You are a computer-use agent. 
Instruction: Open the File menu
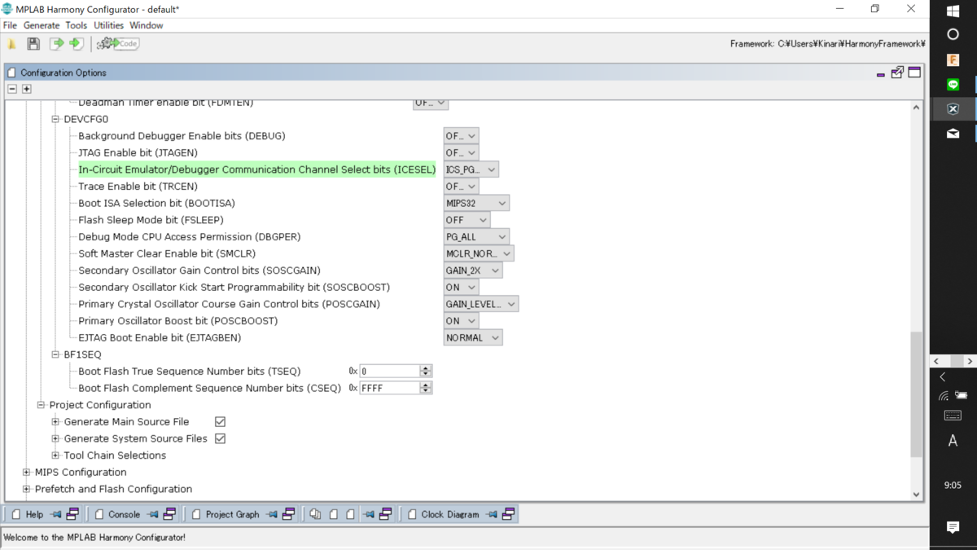[x=10, y=25]
